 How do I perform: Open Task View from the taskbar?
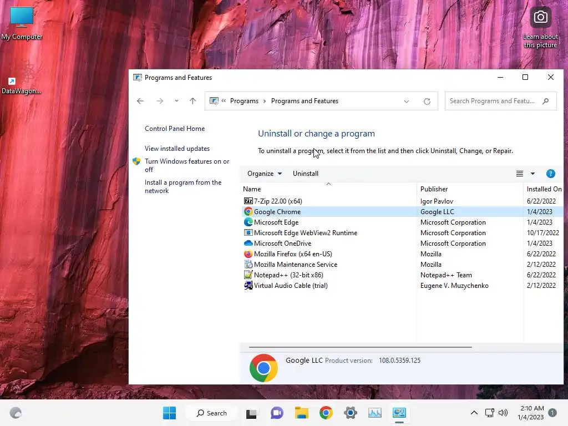point(251,413)
